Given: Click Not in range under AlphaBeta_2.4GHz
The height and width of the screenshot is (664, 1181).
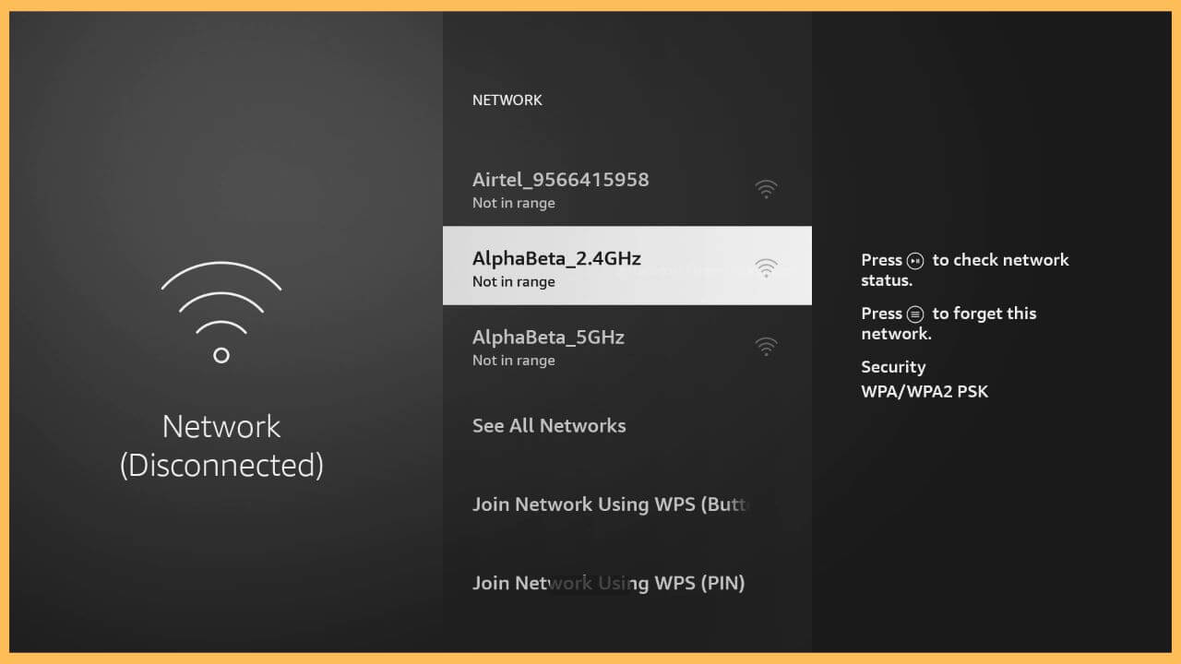Looking at the screenshot, I should (514, 281).
